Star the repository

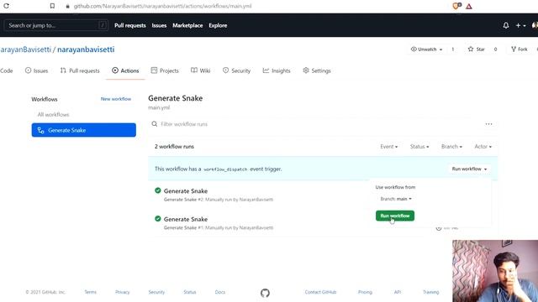tap(477, 49)
